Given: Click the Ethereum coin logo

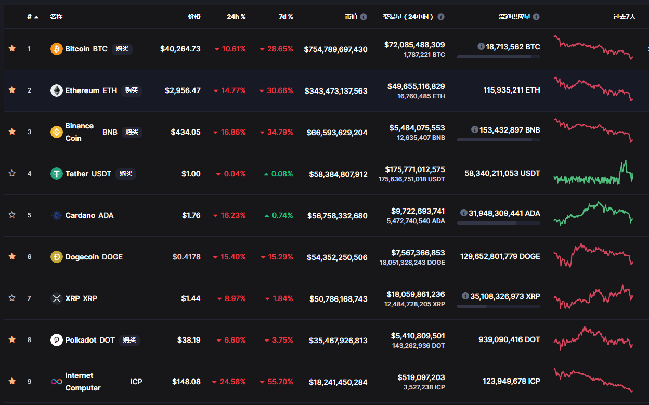Looking at the screenshot, I should pyautogui.click(x=56, y=90).
